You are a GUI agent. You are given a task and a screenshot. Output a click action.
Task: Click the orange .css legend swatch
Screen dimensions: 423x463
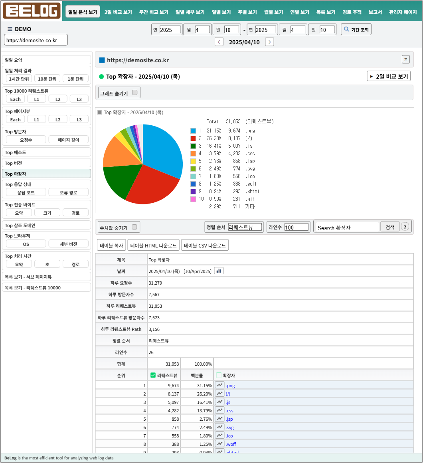click(x=193, y=153)
